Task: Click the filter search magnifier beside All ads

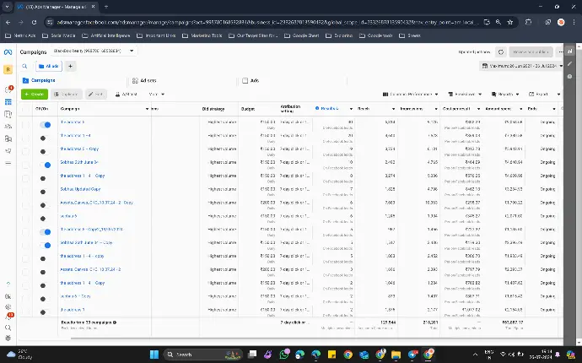Action: [x=24, y=66]
